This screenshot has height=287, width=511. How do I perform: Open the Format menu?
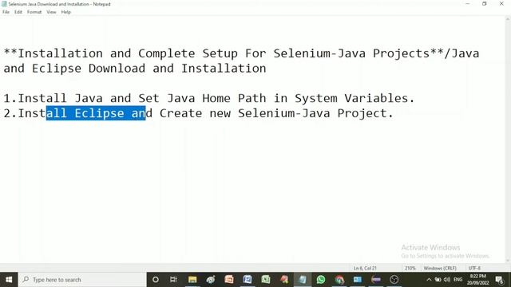[34, 12]
